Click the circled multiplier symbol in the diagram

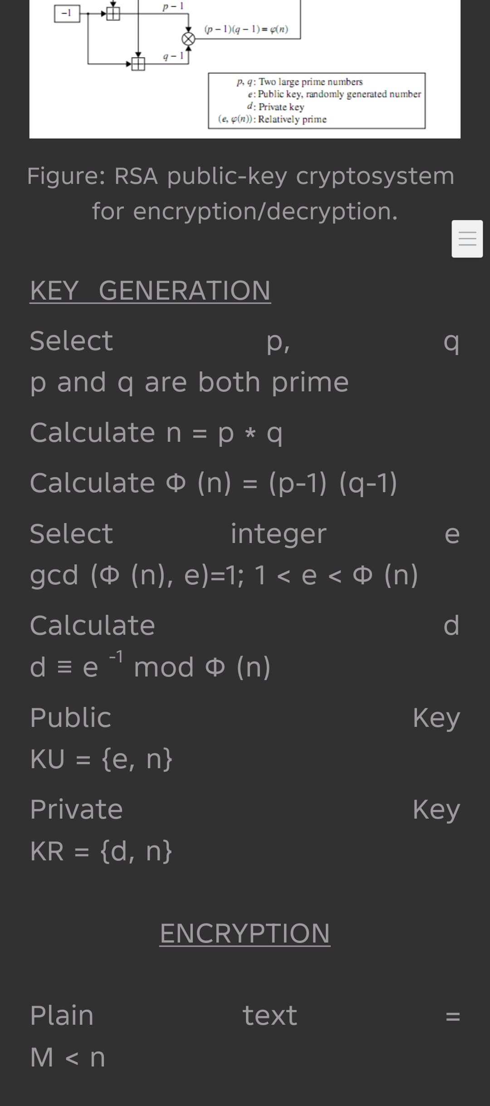[188, 39]
